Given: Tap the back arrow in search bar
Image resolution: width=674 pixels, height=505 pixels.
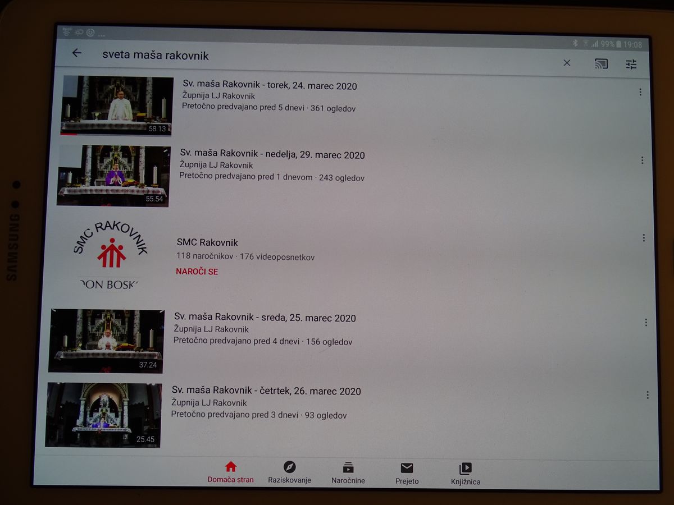Looking at the screenshot, I should pos(77,53).
